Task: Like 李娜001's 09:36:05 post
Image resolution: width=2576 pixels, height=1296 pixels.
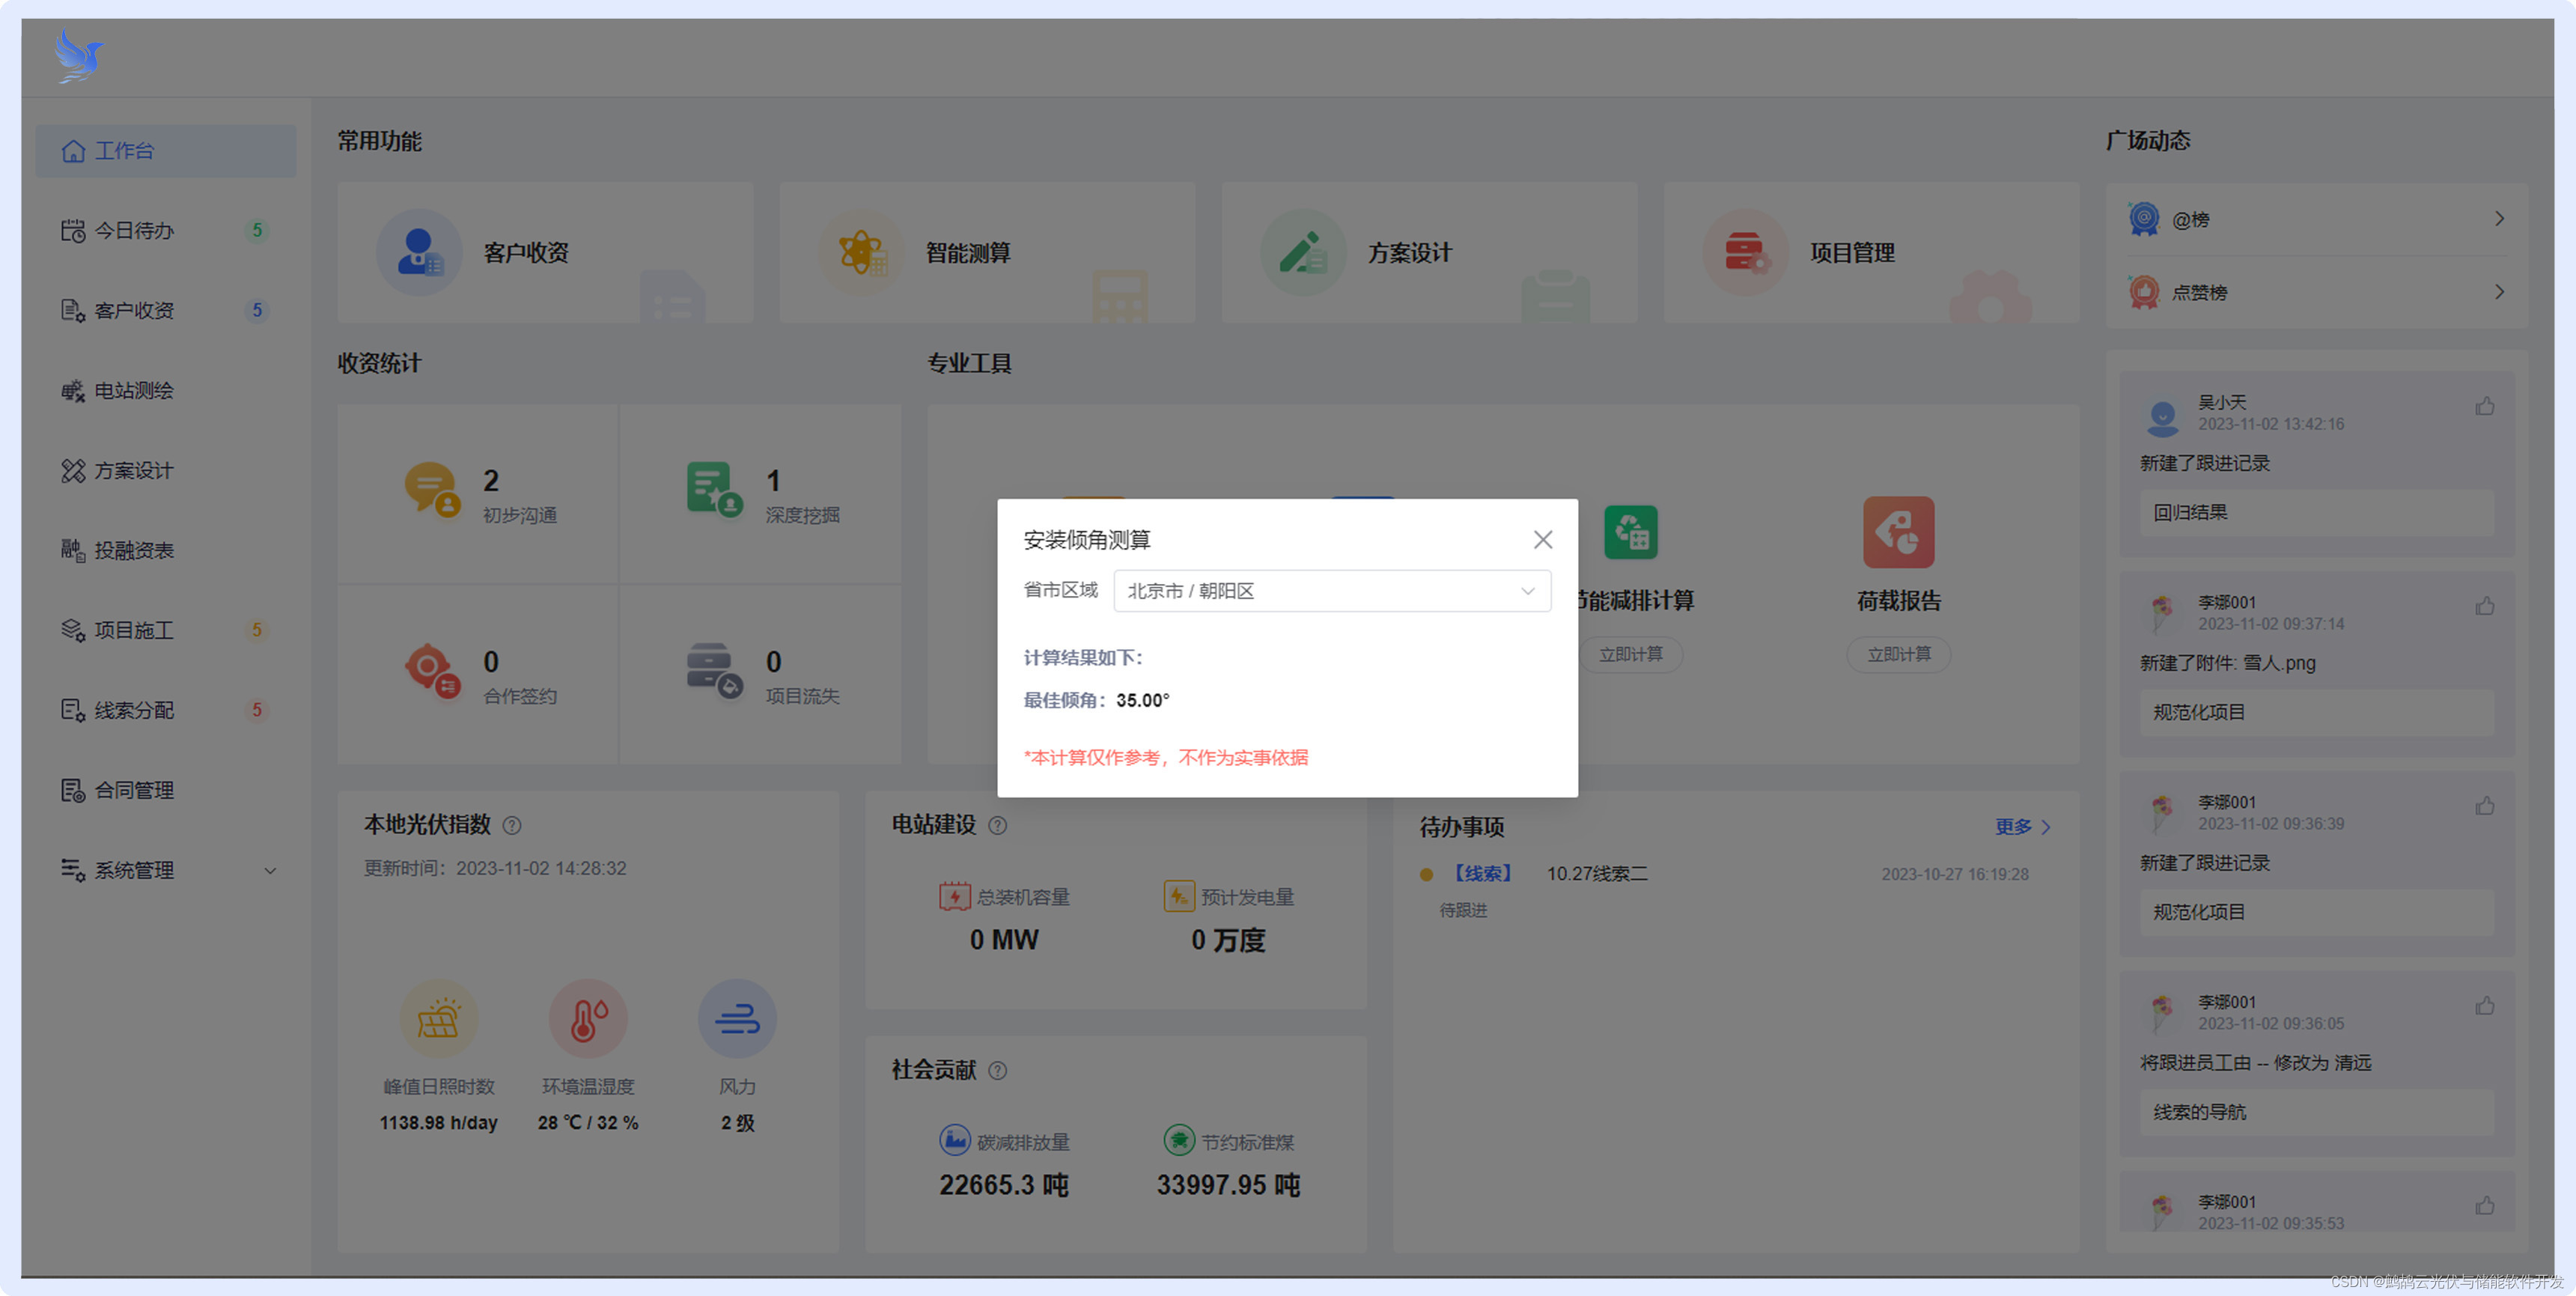Action: point(2485,1007)
